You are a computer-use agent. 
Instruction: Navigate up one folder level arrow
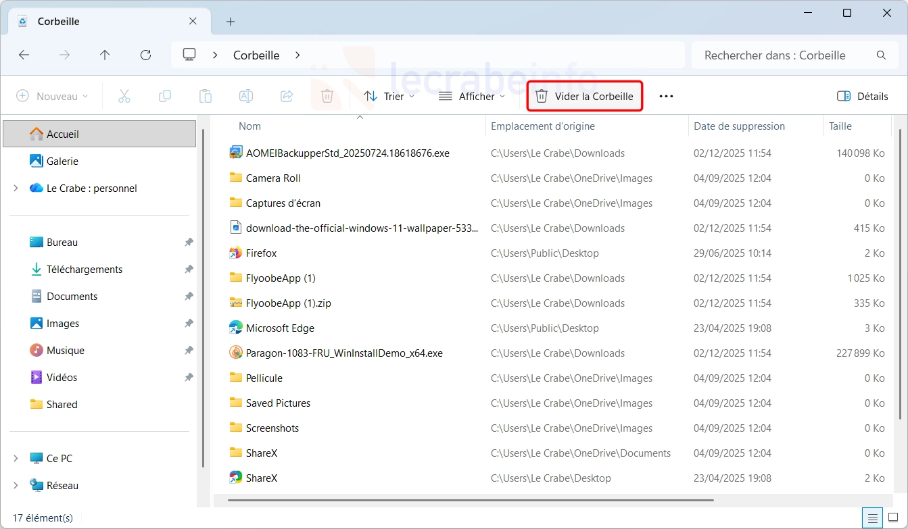(105, 55)
